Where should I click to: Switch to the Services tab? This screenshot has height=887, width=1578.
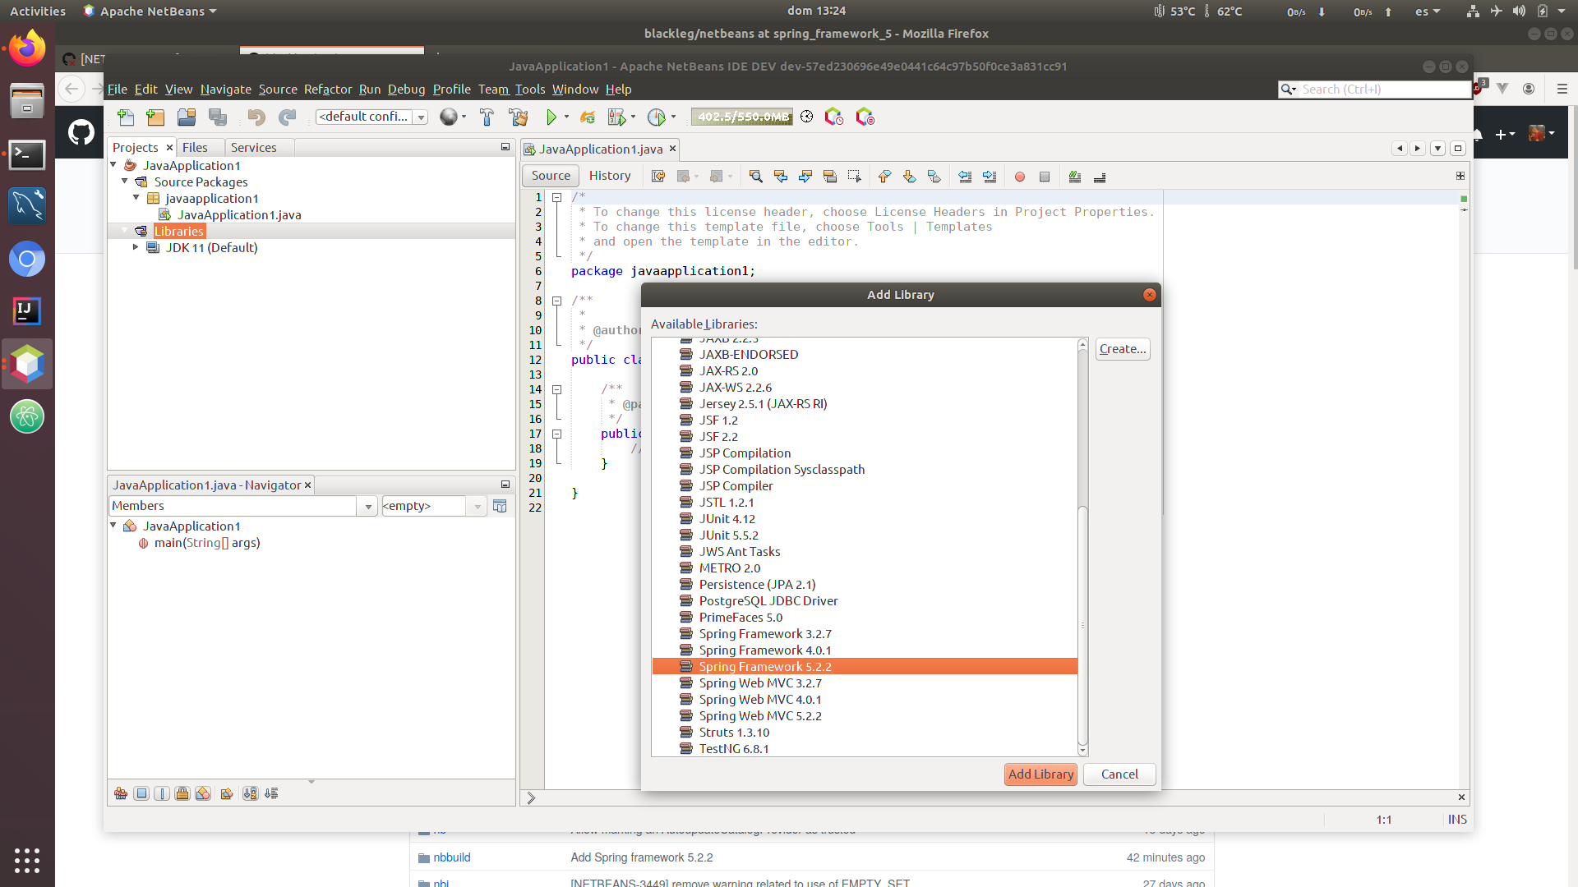tap(253, 148)
